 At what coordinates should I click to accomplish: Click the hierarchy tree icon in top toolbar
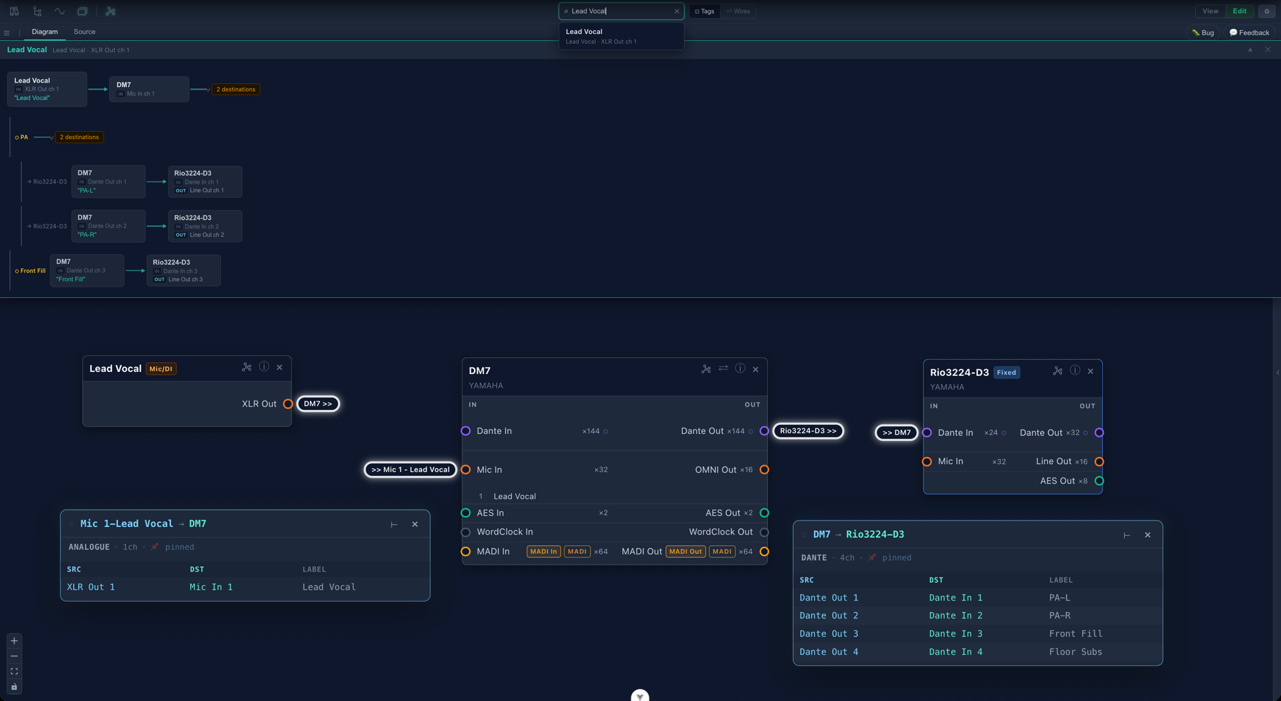pos(37,11)
